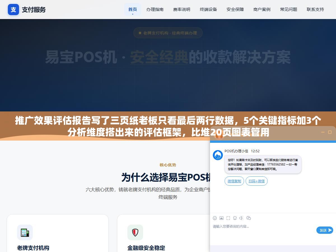Click the building icon on 老牌支付机构 card
Viewport: 336px width, 252px height.
point(25,232)
